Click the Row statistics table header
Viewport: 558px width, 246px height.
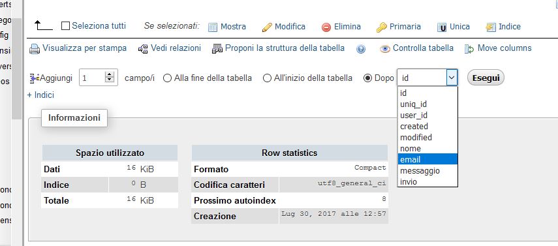pos(289,153)
